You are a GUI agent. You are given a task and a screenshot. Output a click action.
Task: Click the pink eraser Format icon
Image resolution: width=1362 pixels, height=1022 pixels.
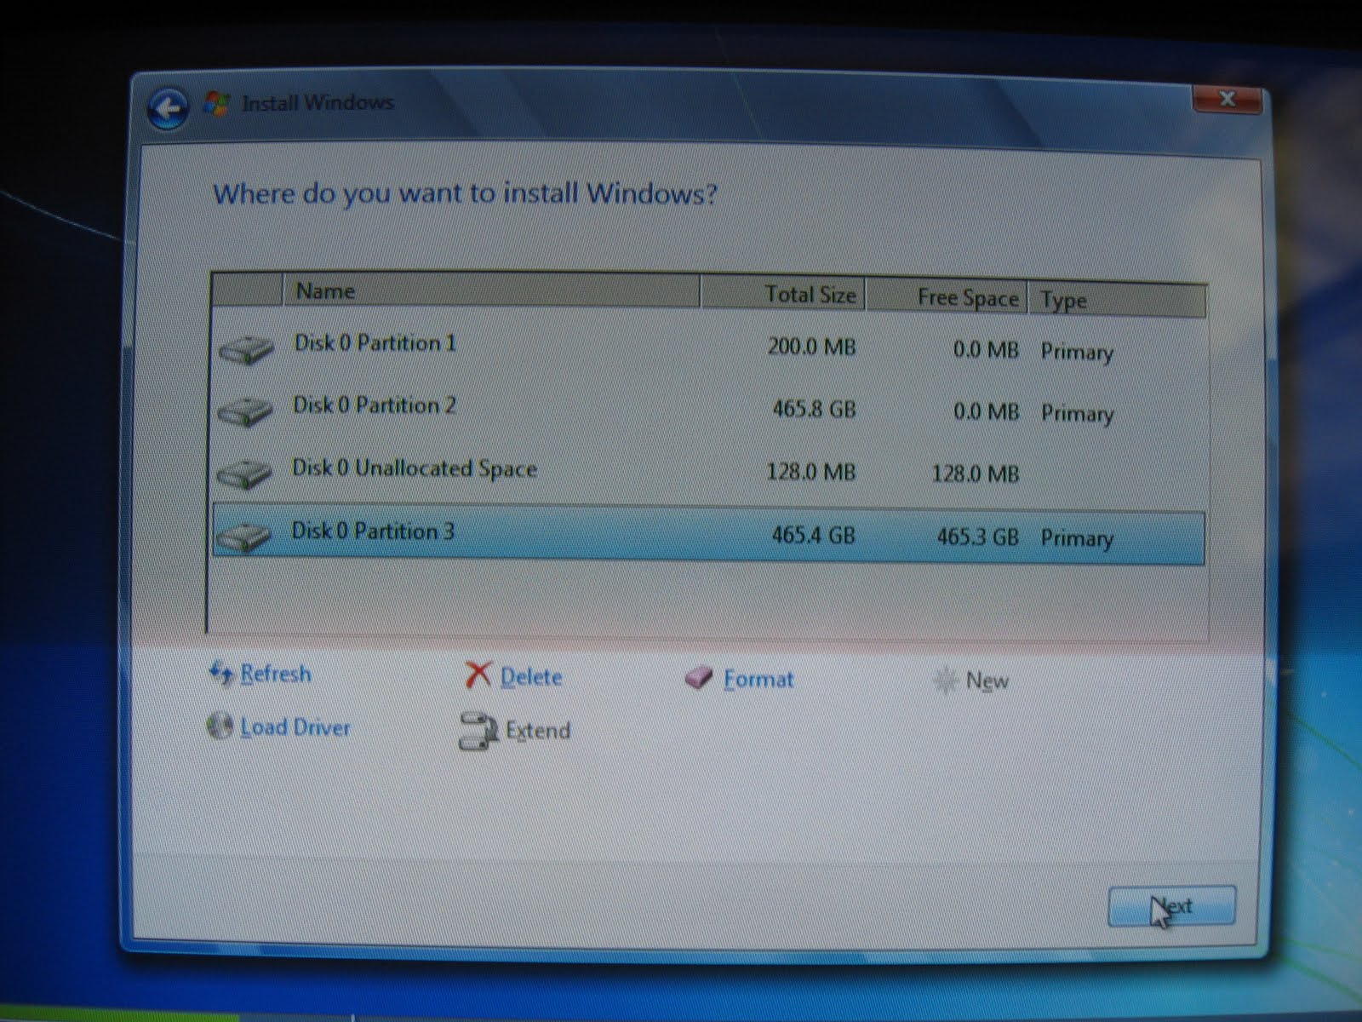(698, 679)
